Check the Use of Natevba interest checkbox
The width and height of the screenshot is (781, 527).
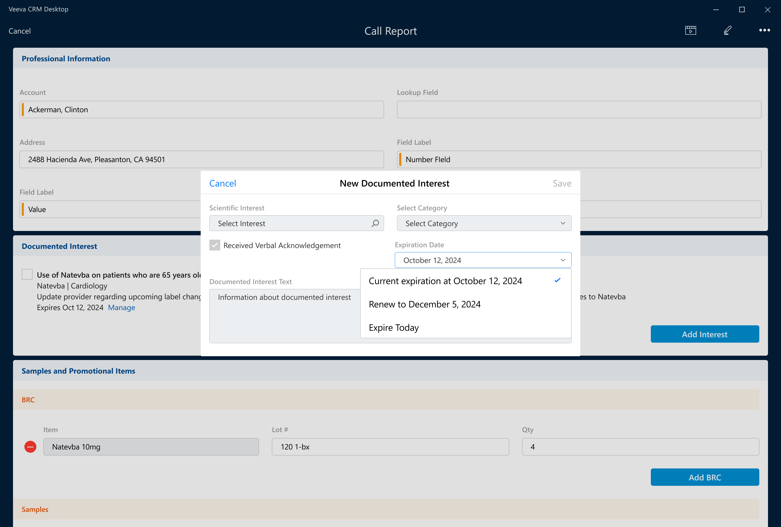(27, 274)
